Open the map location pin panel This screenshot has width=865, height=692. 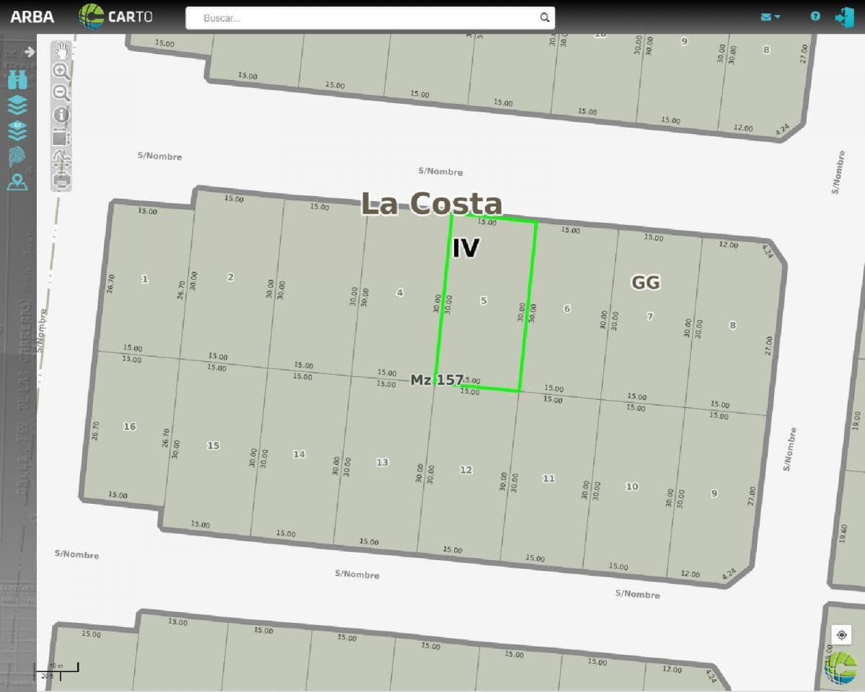(x=17, y=182)
